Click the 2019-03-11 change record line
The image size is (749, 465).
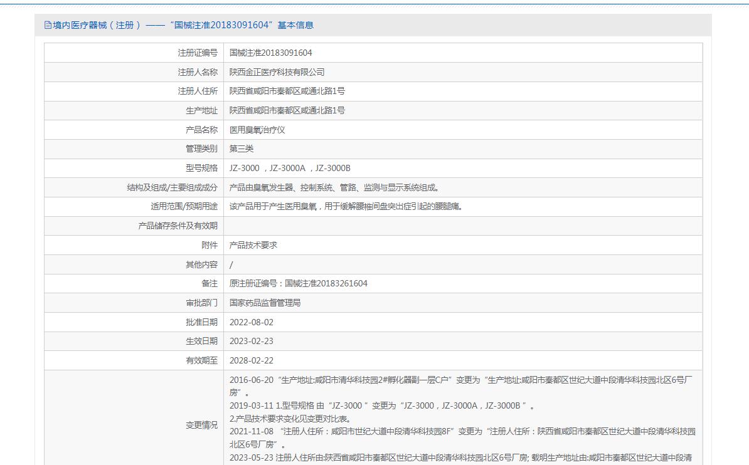point(382,405)
